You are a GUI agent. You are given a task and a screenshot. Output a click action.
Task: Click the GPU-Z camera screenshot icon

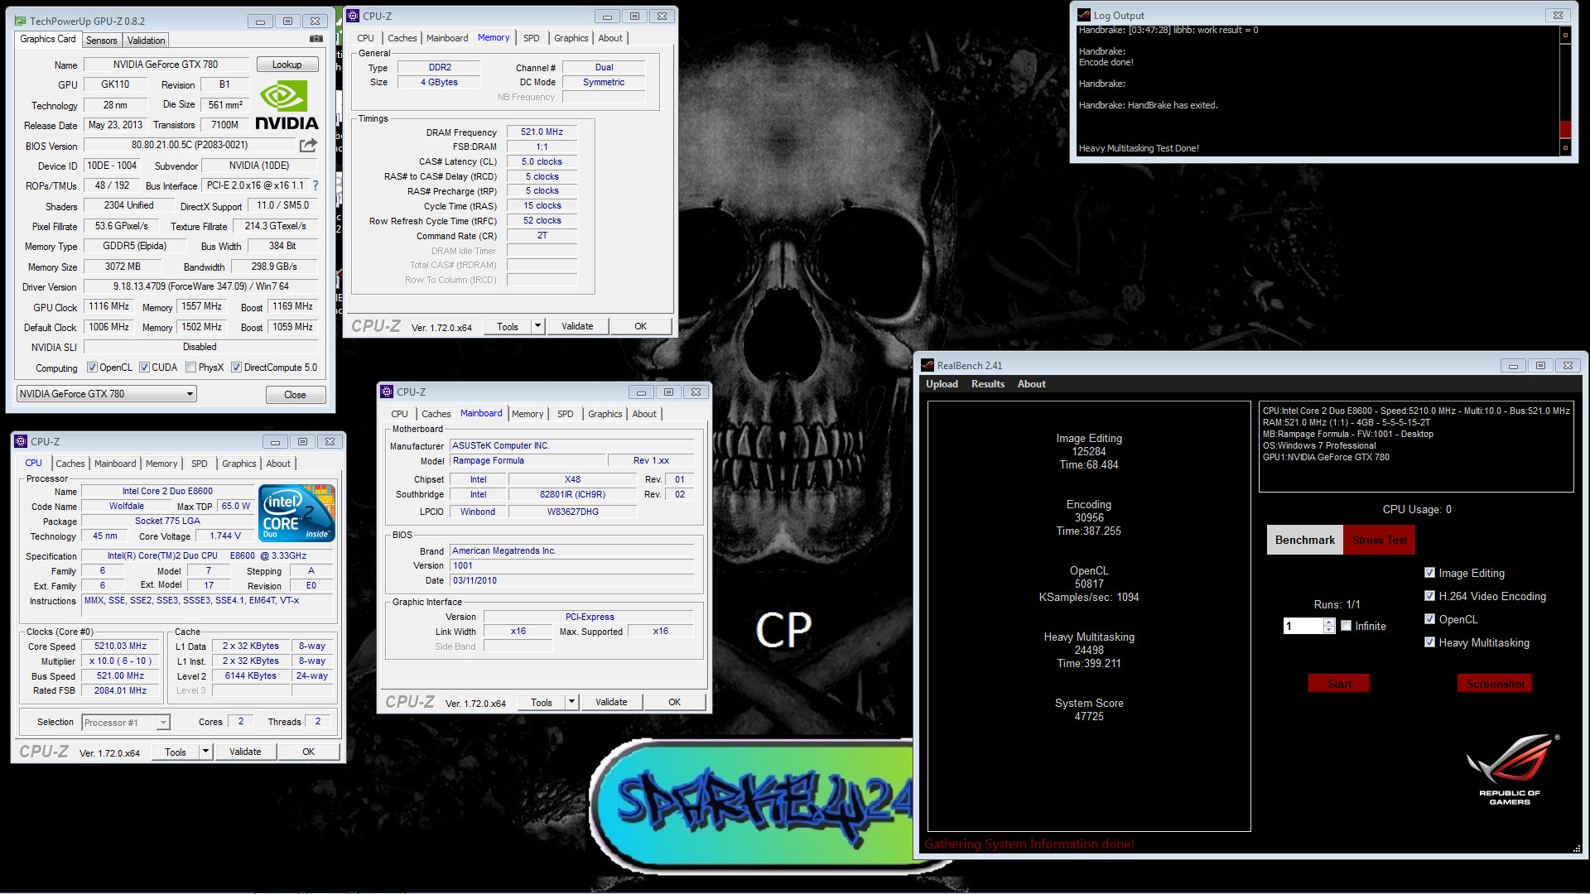point(316,39)
